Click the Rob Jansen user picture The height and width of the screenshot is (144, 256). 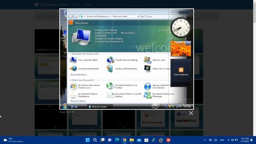click(x=71, y=23)
